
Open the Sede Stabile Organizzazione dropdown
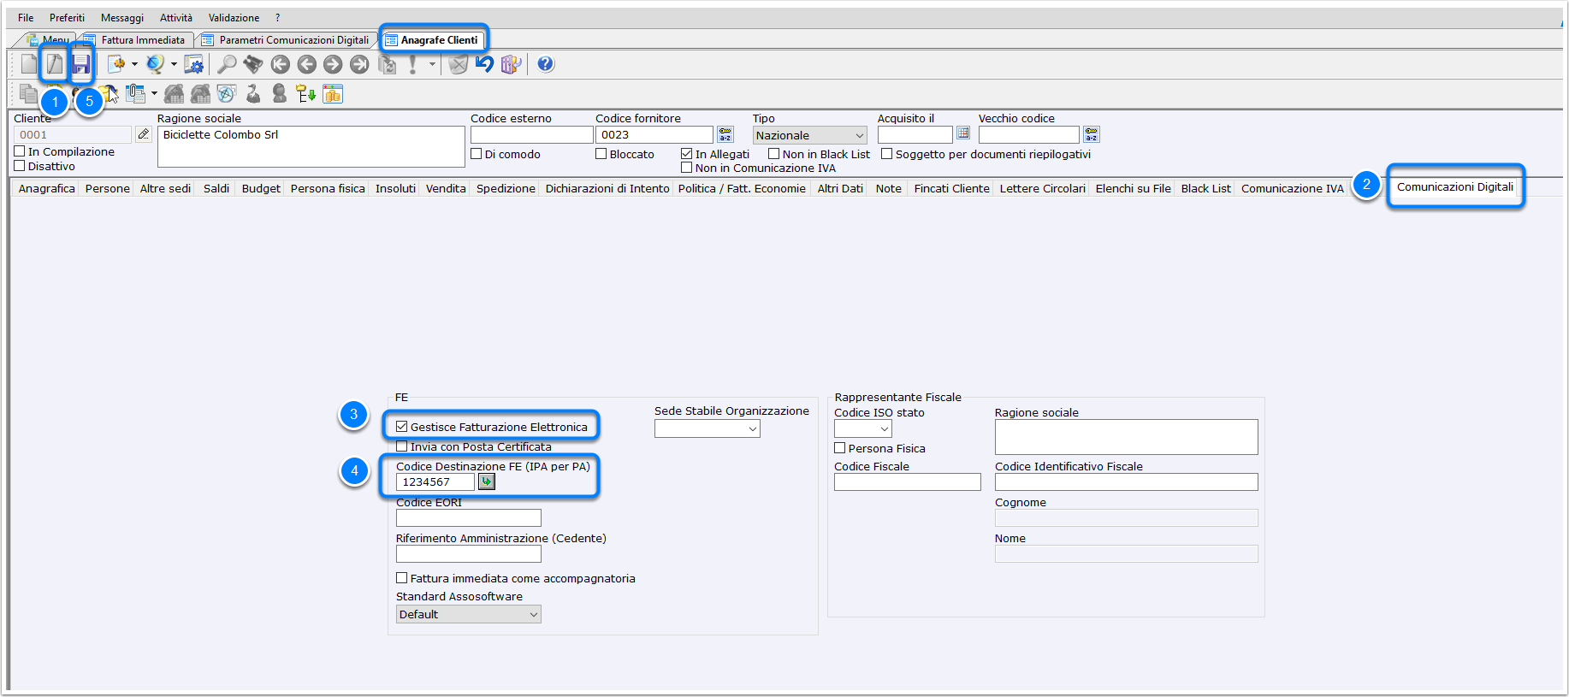pyautogui.click(x=708, y=429)
